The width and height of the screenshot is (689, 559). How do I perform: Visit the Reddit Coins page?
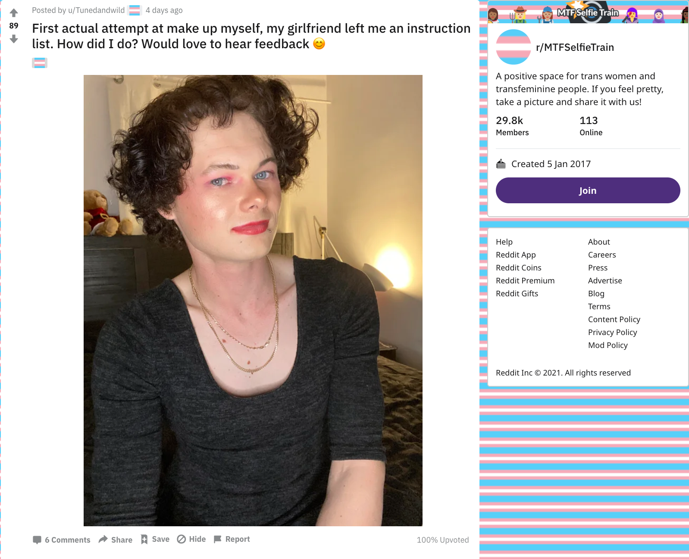click(x=518, y=268)
